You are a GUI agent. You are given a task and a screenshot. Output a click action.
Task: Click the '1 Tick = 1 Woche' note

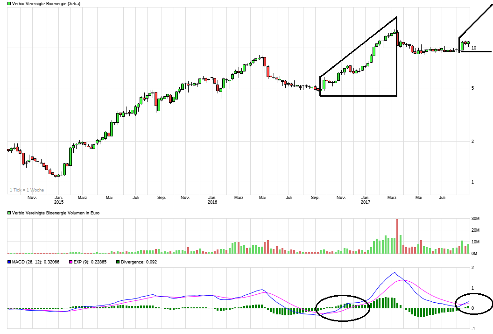tap(27, 190)
